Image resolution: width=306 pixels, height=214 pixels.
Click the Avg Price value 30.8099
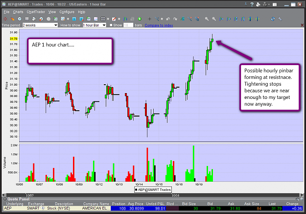[137, 208]
